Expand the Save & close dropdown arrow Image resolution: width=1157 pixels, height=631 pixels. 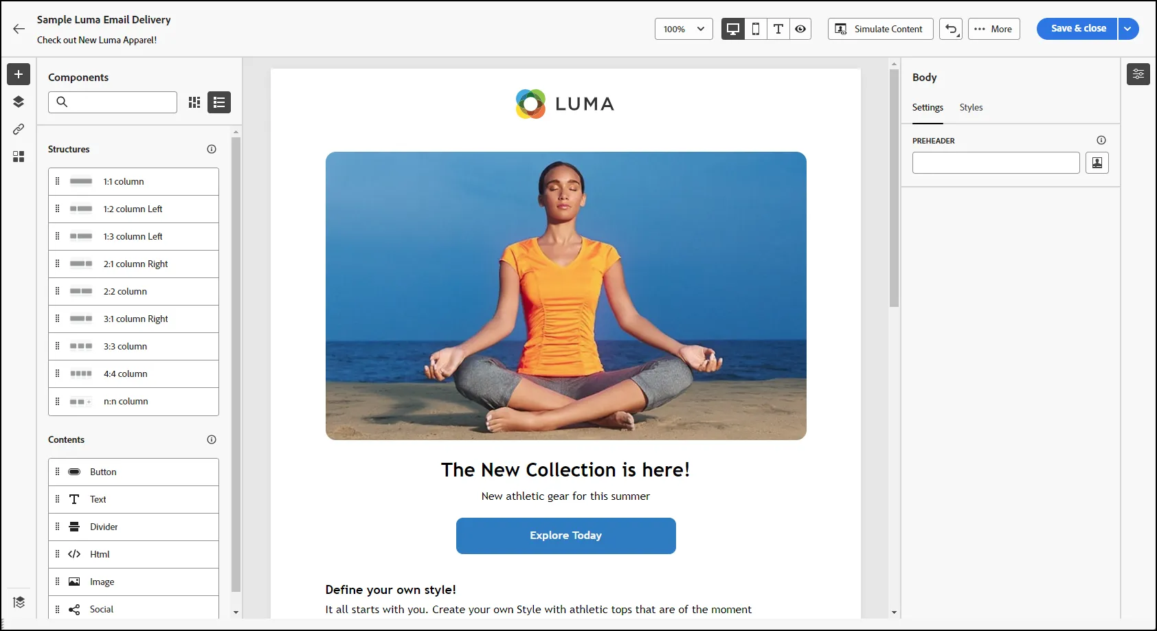click(x=1128, y=29)
